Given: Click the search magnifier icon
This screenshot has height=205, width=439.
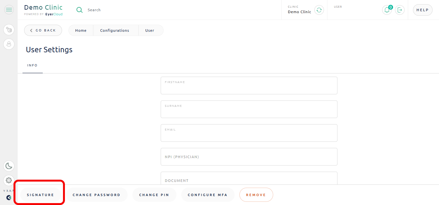Looking at the screenshot, I should tap(79, 10).
